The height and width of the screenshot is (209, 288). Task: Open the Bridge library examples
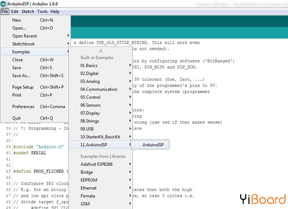pos(101,172)
